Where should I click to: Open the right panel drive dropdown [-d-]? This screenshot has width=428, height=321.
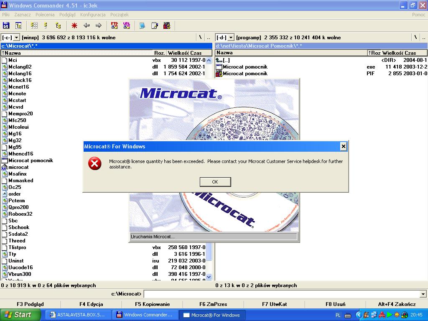pyautogui.click(x=225, y=38)
